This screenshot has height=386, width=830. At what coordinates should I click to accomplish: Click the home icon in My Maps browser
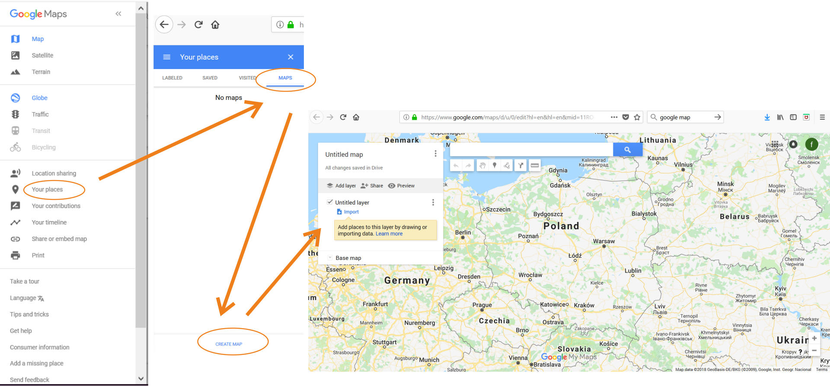356,117
